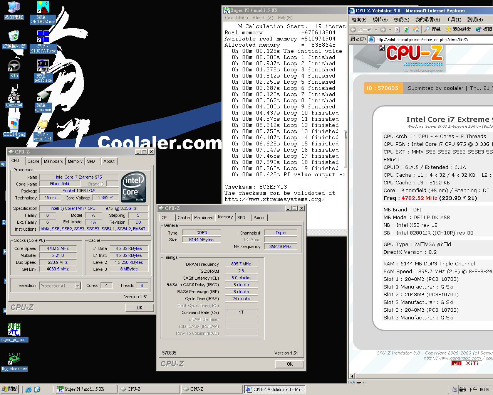Screen dimensions: 493x395
Task: Open the Processor selection dropdown in CPU-Z
Action: click(77, 286)
